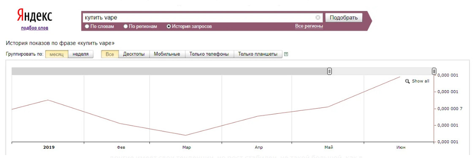This screenshot has height=158, width=475.
Task: Switch to the Мобильные tab
Action: (167, 54)
